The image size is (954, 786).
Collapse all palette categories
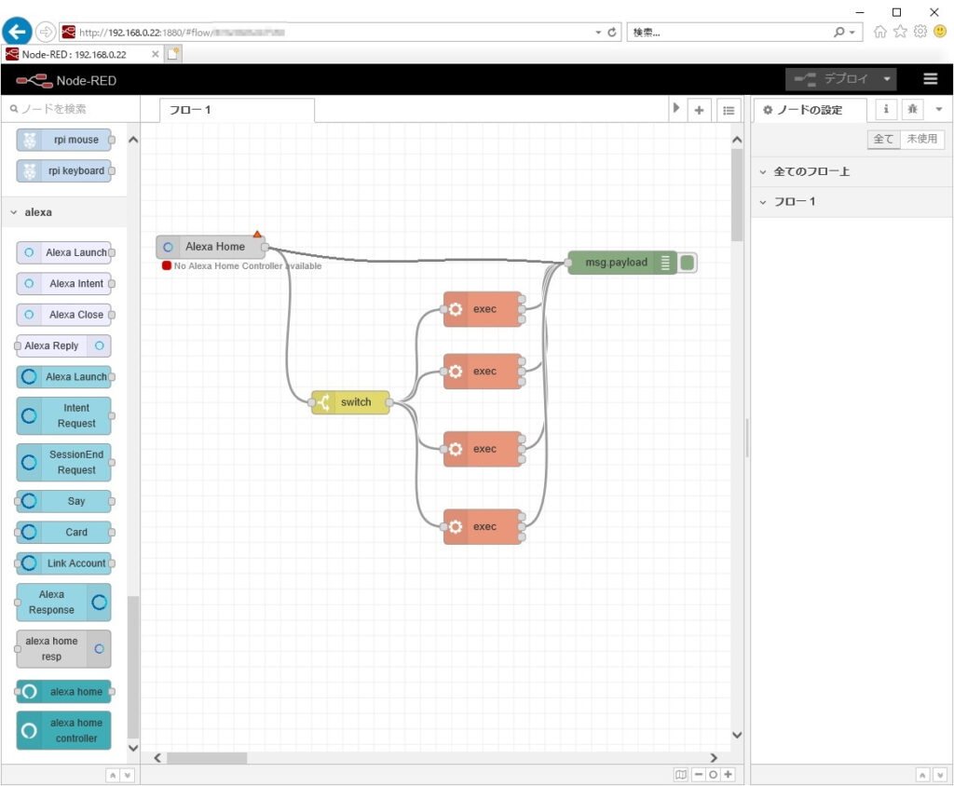pyautogui.click(x=113, y=775)
